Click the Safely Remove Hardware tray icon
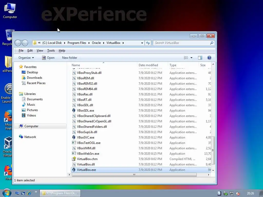The height and width of the screenshot is (197, 263). tap(225, 193)
